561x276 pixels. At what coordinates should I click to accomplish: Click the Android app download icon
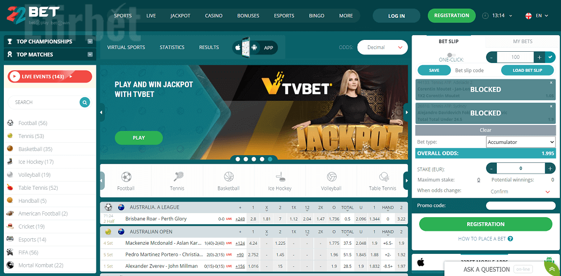pyautogui.click(x=255, y=47)
